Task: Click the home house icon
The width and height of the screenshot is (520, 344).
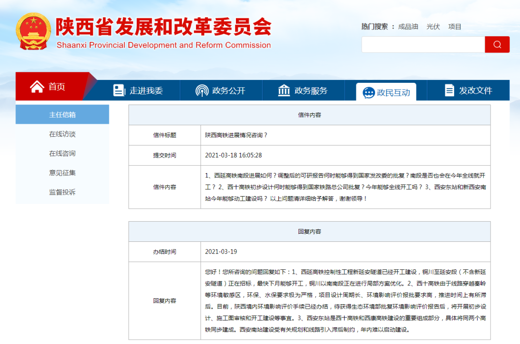Action: pos(37,87)
